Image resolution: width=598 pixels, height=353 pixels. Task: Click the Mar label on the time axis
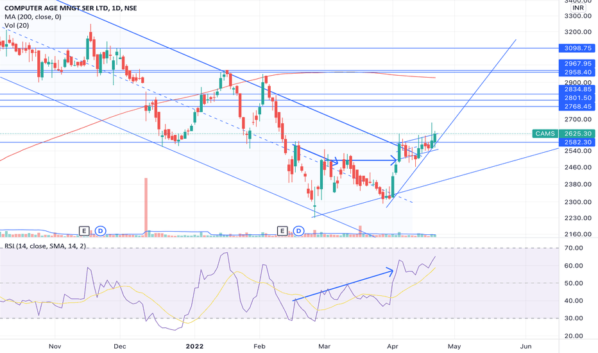tap(324, 347)
